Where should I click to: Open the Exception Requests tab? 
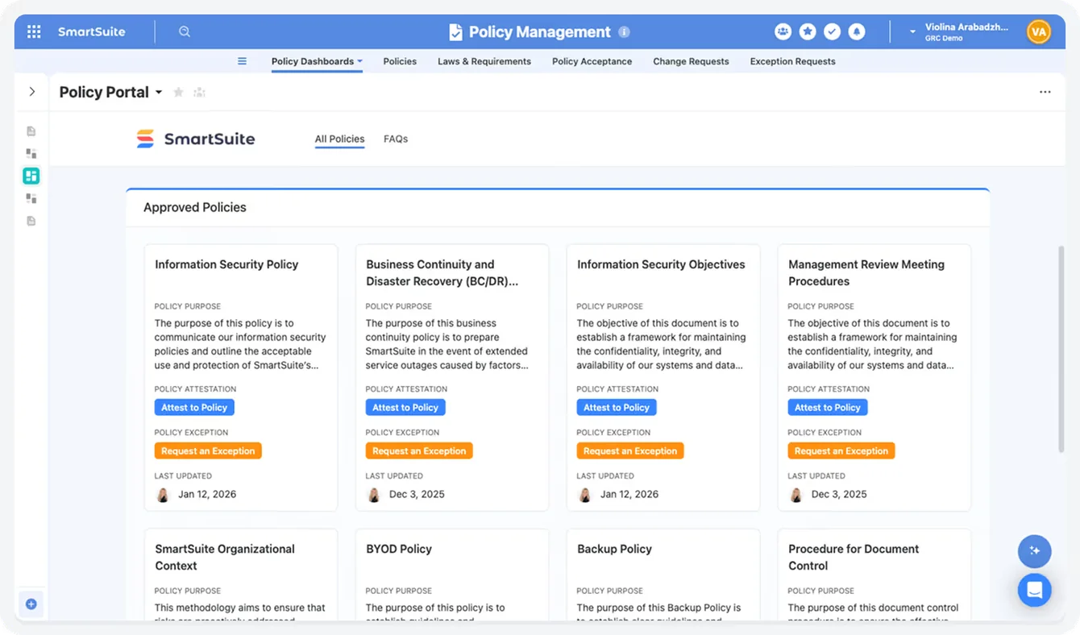792,61
